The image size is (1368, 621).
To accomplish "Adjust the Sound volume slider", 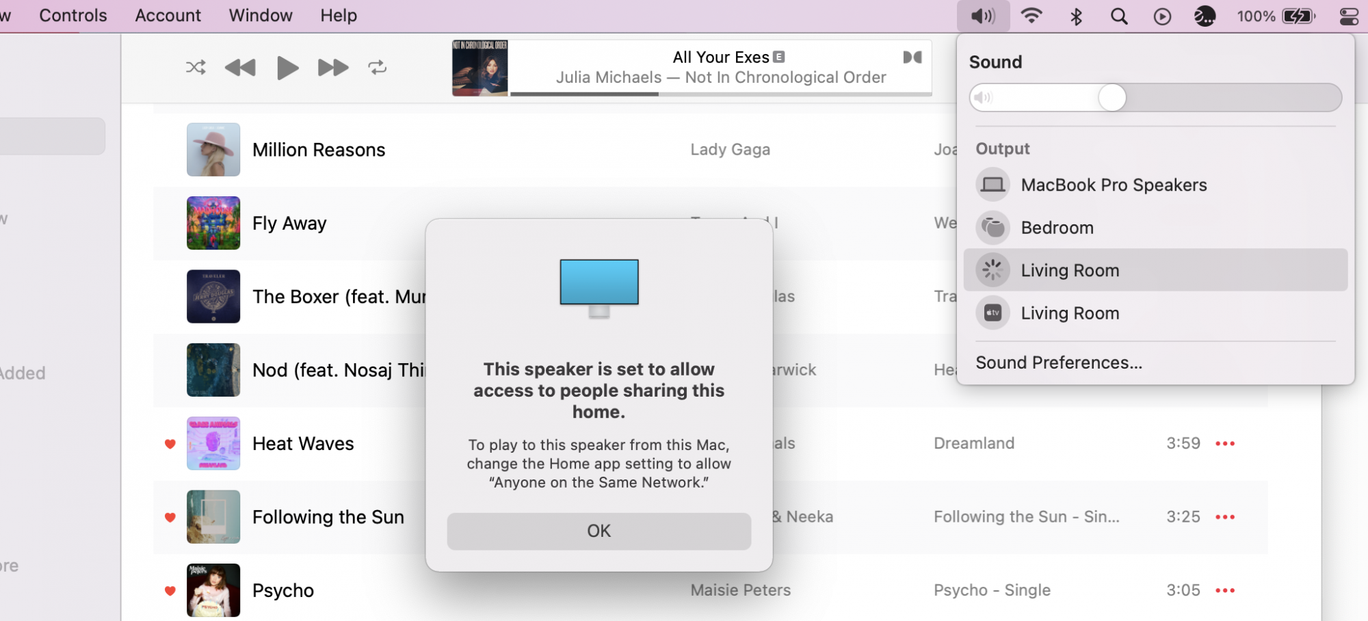I will point(1155,98).
